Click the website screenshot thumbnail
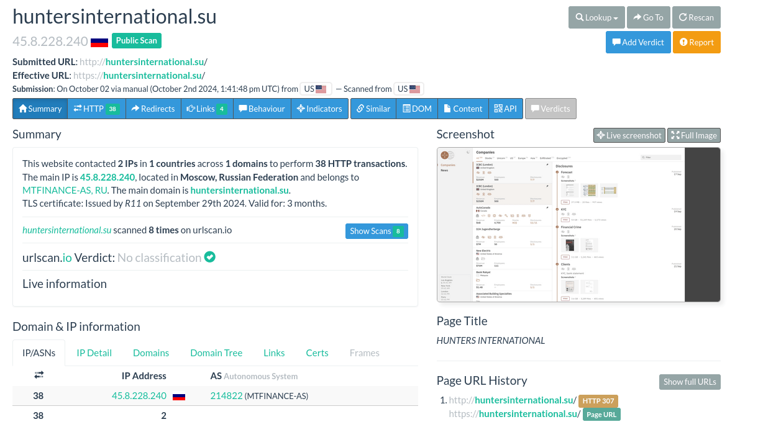Screen dimensions: 781x427 [578, 225]
